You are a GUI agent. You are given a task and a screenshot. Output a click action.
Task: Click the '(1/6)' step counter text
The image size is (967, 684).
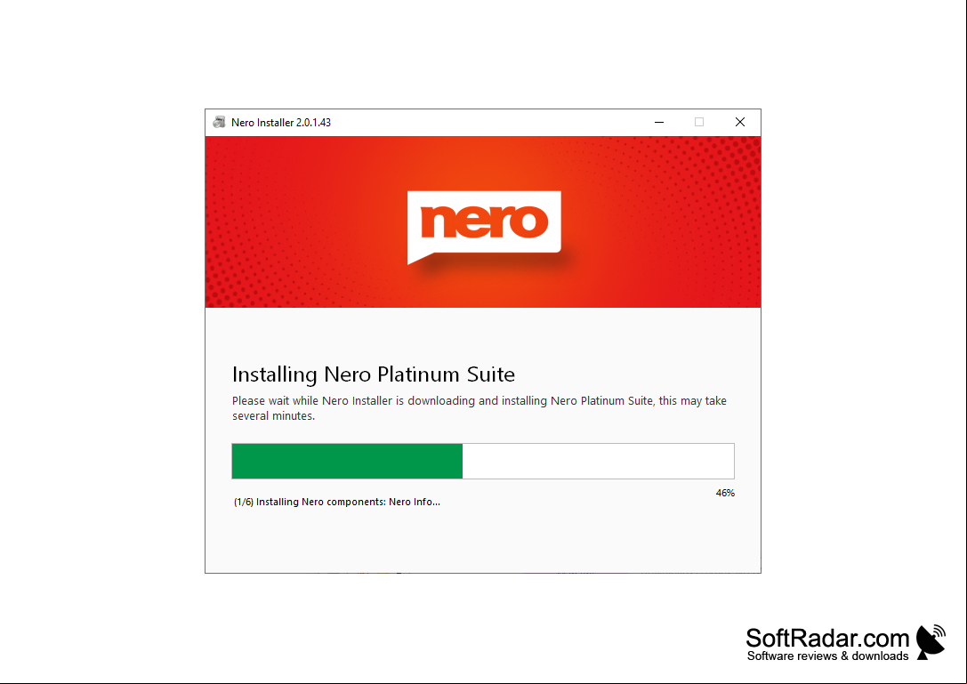244,502
